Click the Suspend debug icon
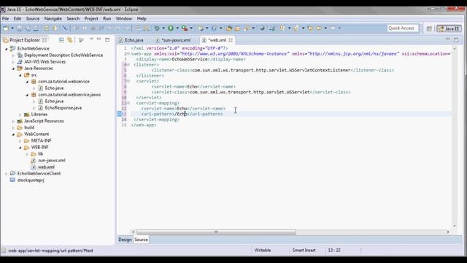 [x=85, y=28]
